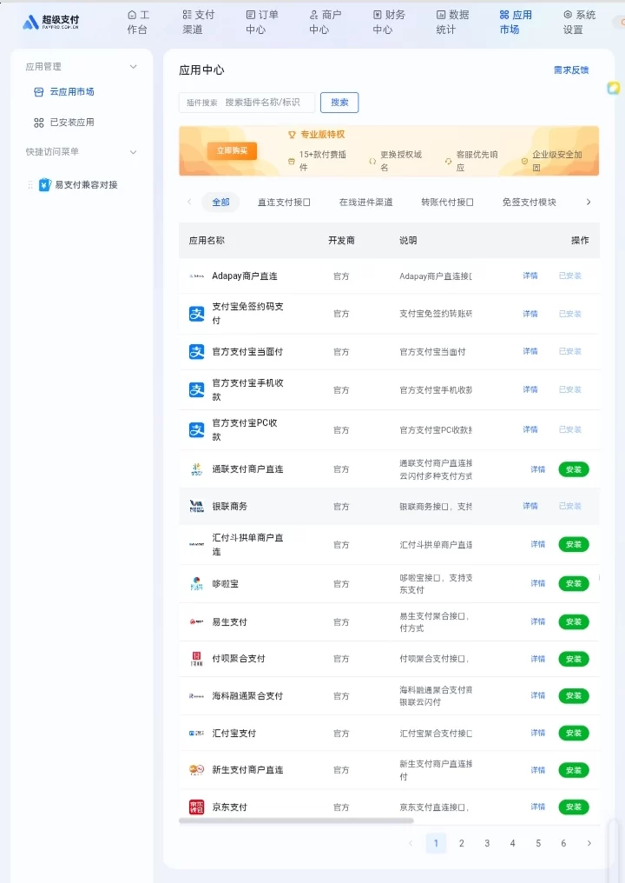Collapse the 快捷访问菜单 section
Screen dimensions: 625x883
pos(133,152)
